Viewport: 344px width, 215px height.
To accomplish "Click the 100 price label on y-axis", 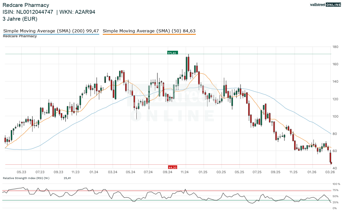I will (x=335, y=116).
